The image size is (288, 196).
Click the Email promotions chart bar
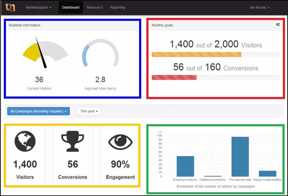coord(185,166)
